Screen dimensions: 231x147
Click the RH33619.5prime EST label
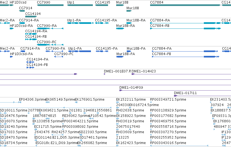pyautogui.click(x=130, y=121)
